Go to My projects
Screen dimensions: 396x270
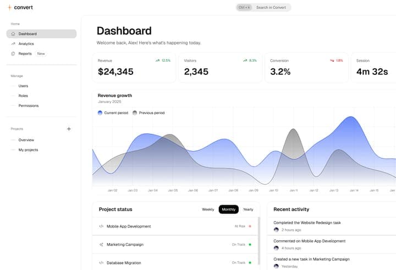click(28, 150)
